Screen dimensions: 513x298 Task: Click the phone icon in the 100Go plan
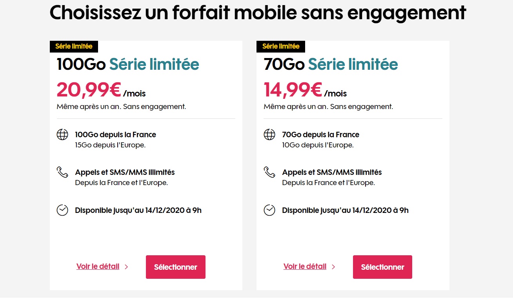coord(62,172)
